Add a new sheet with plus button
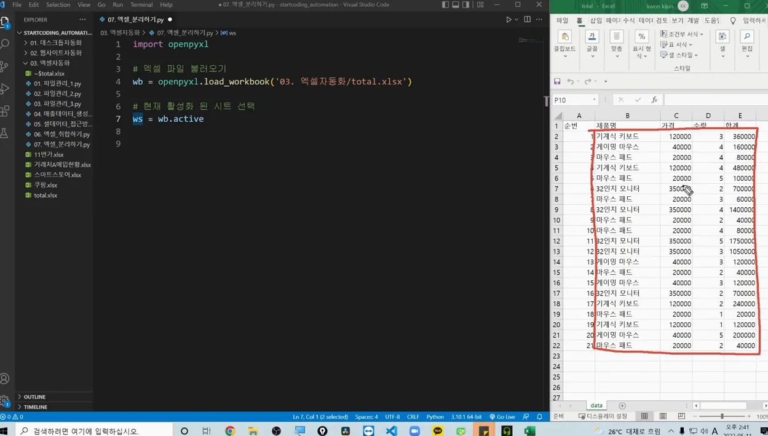The image size is (768, 436). click(x=622, y=406)
